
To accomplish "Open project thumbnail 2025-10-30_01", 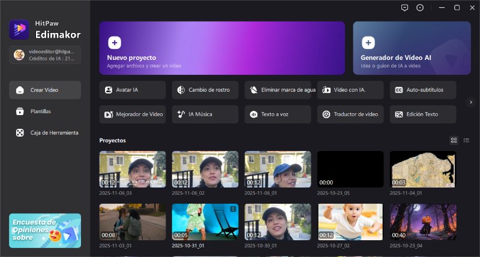I will tap(278, 222).
